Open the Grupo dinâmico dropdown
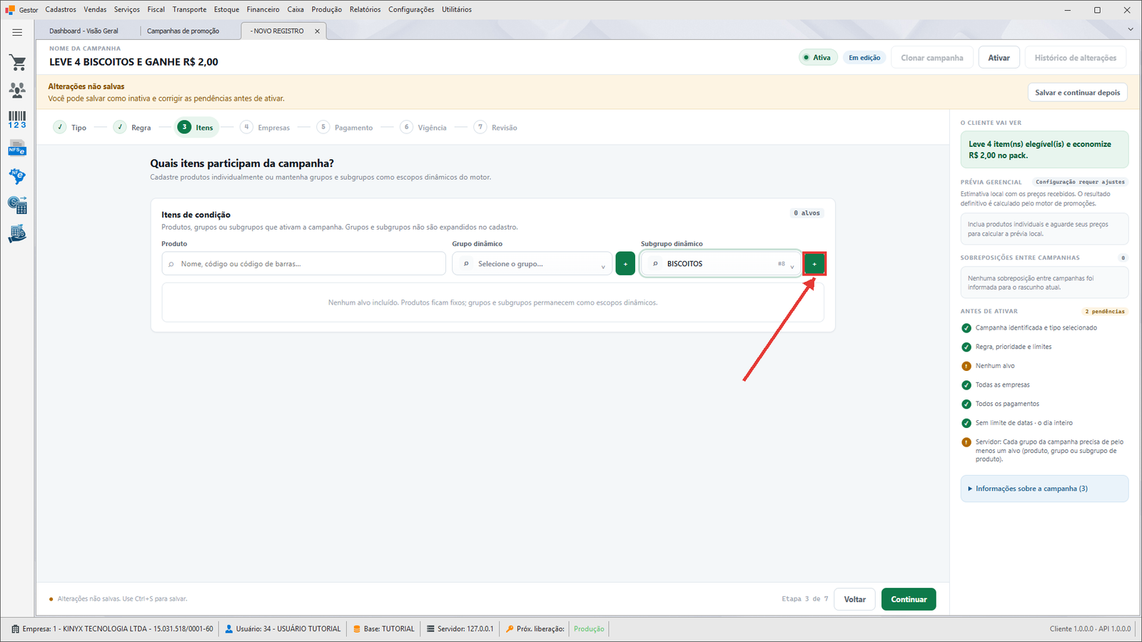Viewport: 1142px width, 642px height. [x=532, y=264]
